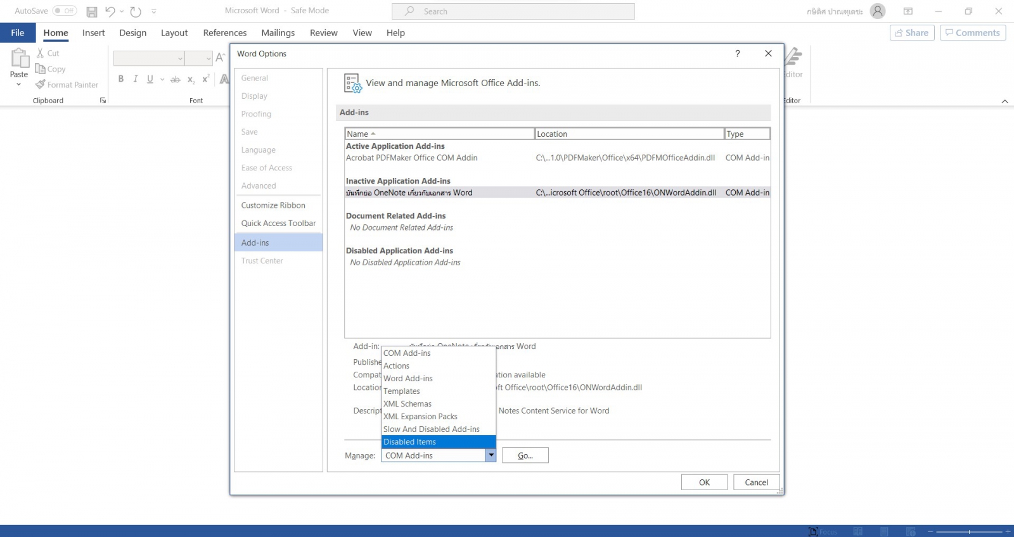Open the File ribbon tab
The image size is (1014, 537).
click(18, 33)
